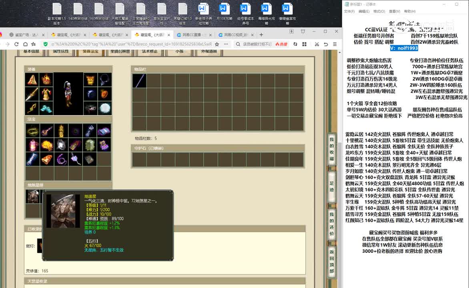
Task: Select the silver mirror treasure icon
Action: tap(61, 145)
